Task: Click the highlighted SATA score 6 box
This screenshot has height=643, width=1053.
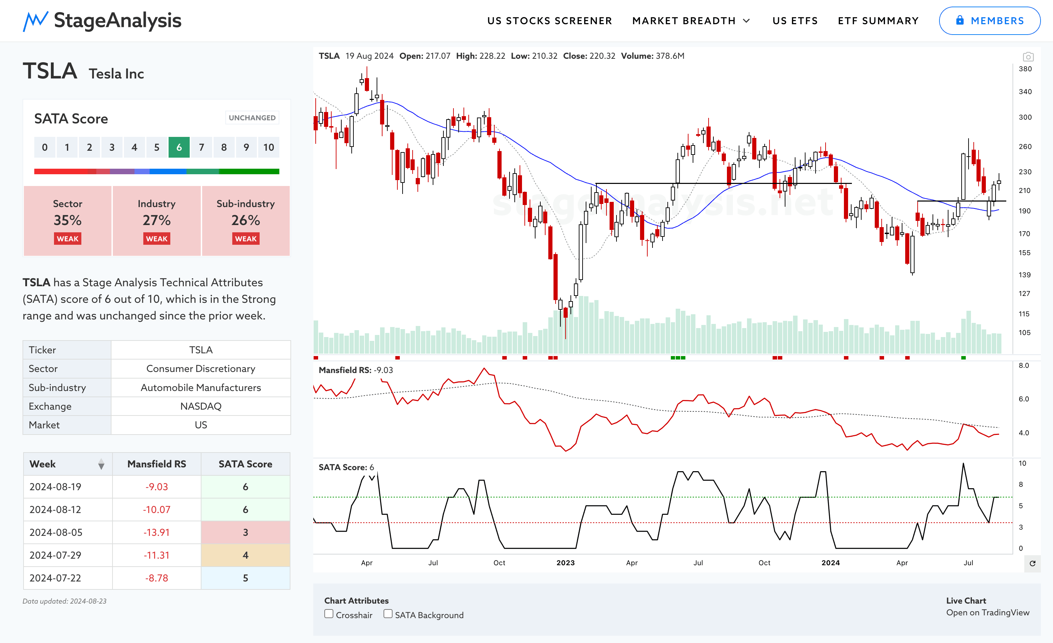Action: coord(179,147)
